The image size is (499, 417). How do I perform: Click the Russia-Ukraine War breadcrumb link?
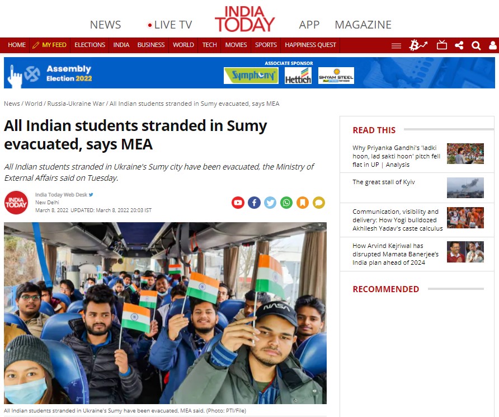click(76, 104)
